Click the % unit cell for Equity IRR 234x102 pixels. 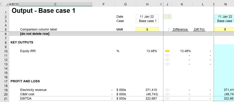coord(118,51)
